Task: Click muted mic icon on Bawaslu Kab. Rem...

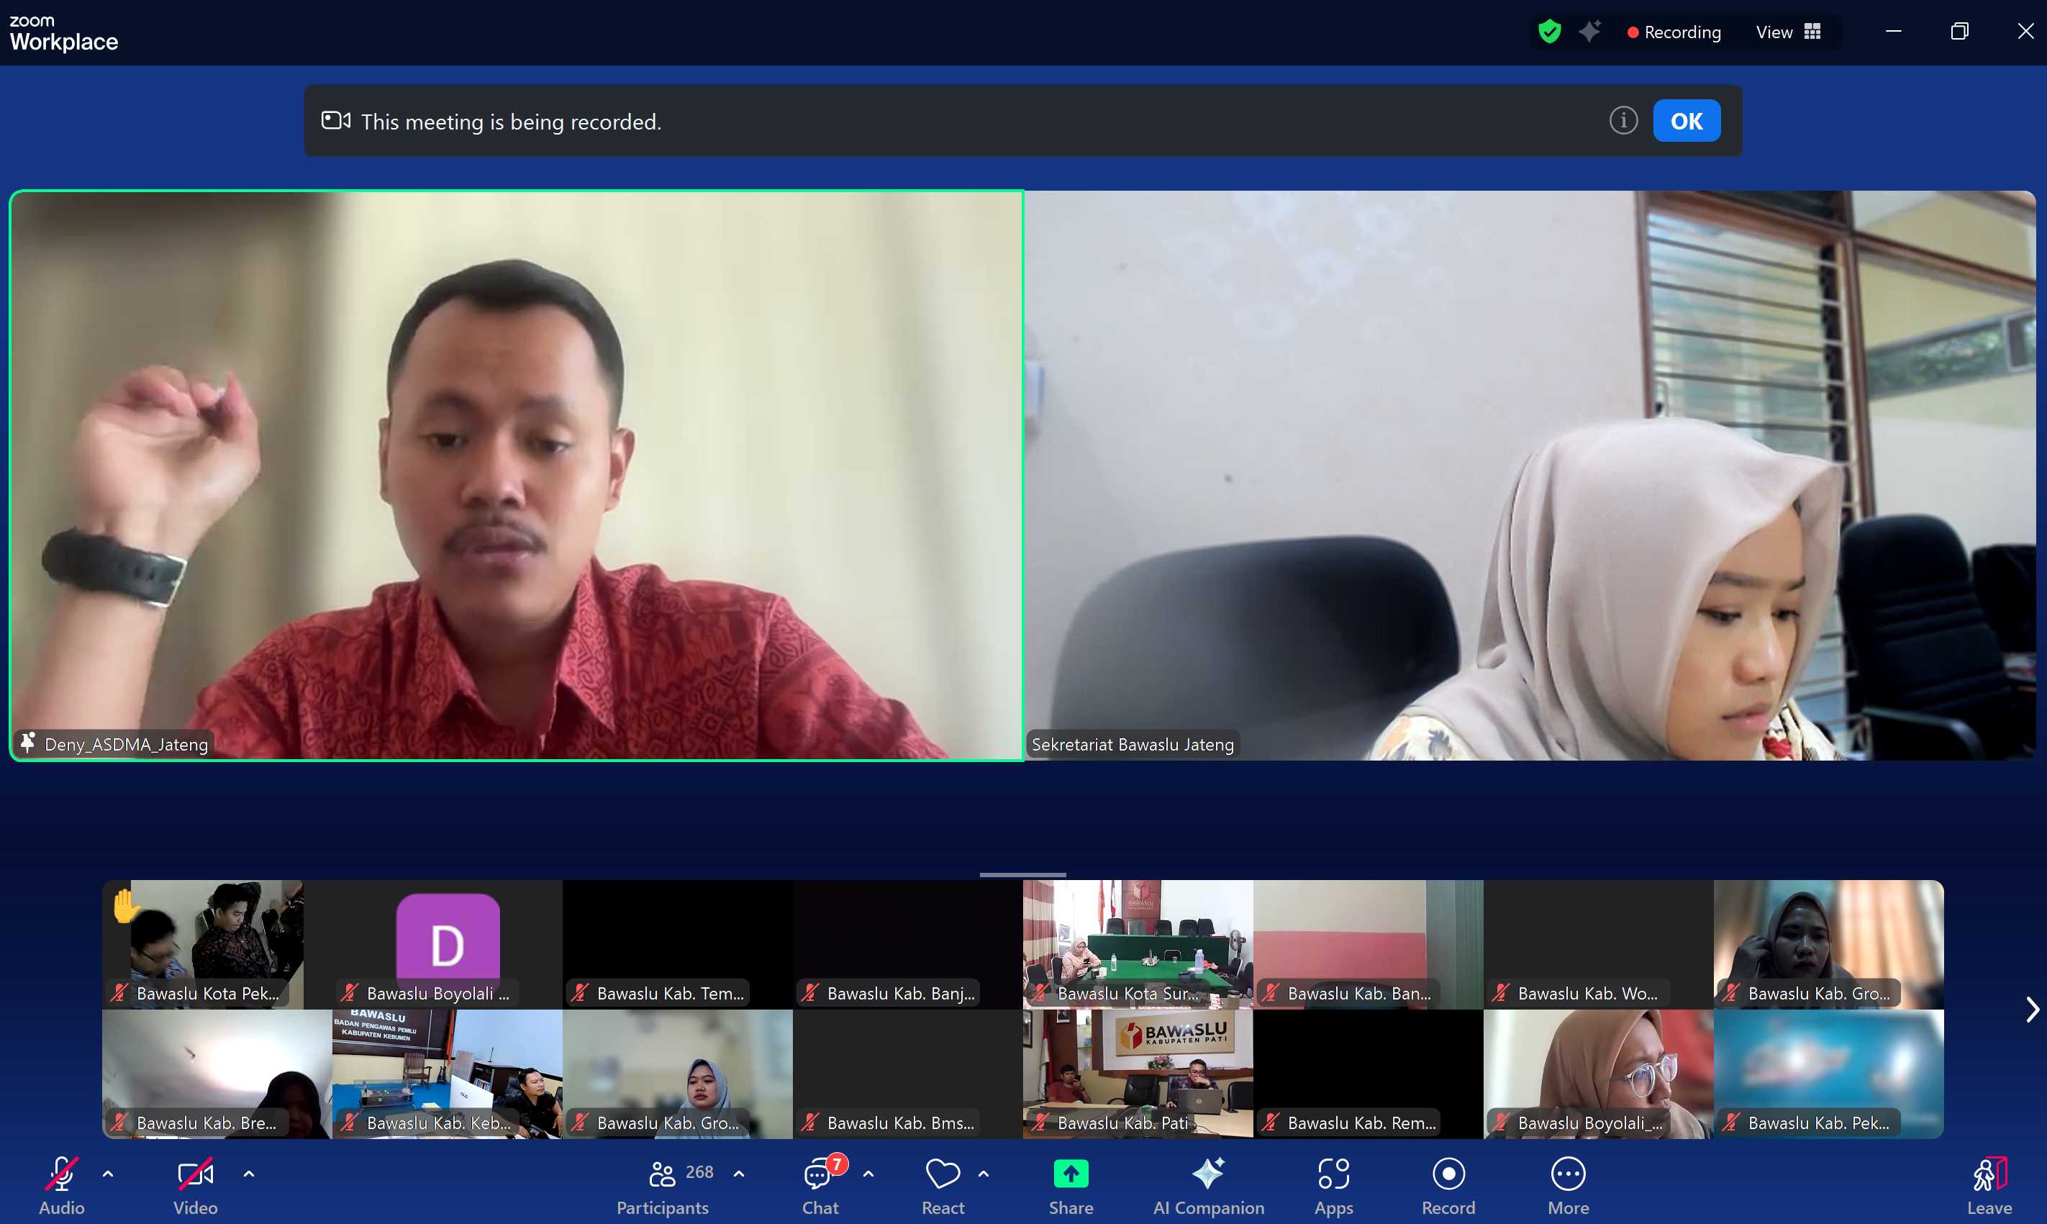Action: 1271,1122
